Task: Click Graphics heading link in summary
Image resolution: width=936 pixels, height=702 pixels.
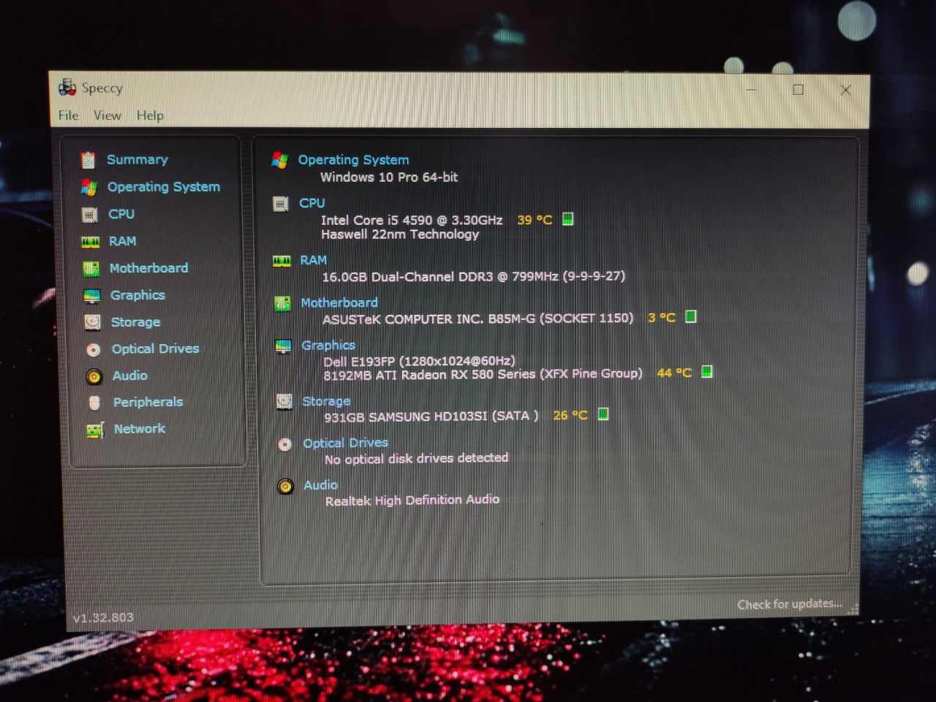Action: click(328, 346)
